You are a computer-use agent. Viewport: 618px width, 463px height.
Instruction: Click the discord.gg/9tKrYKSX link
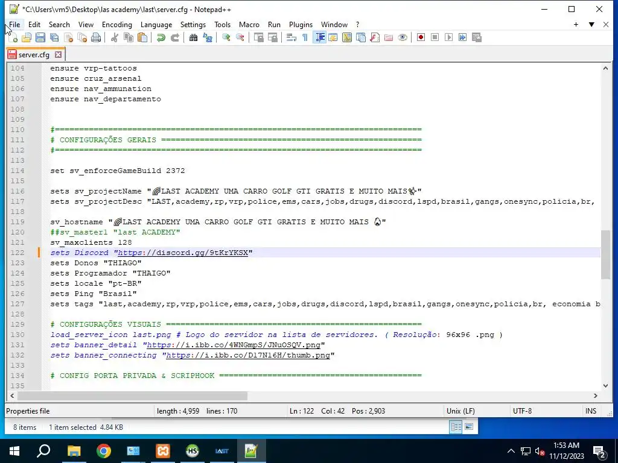[183, 253]
